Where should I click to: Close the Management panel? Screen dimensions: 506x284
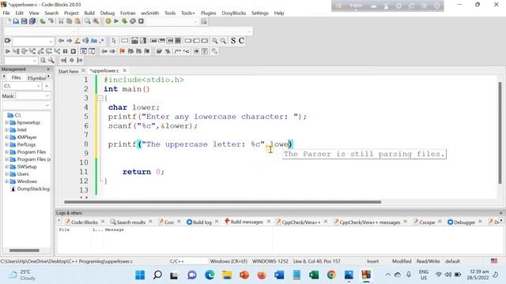point(48,69)
